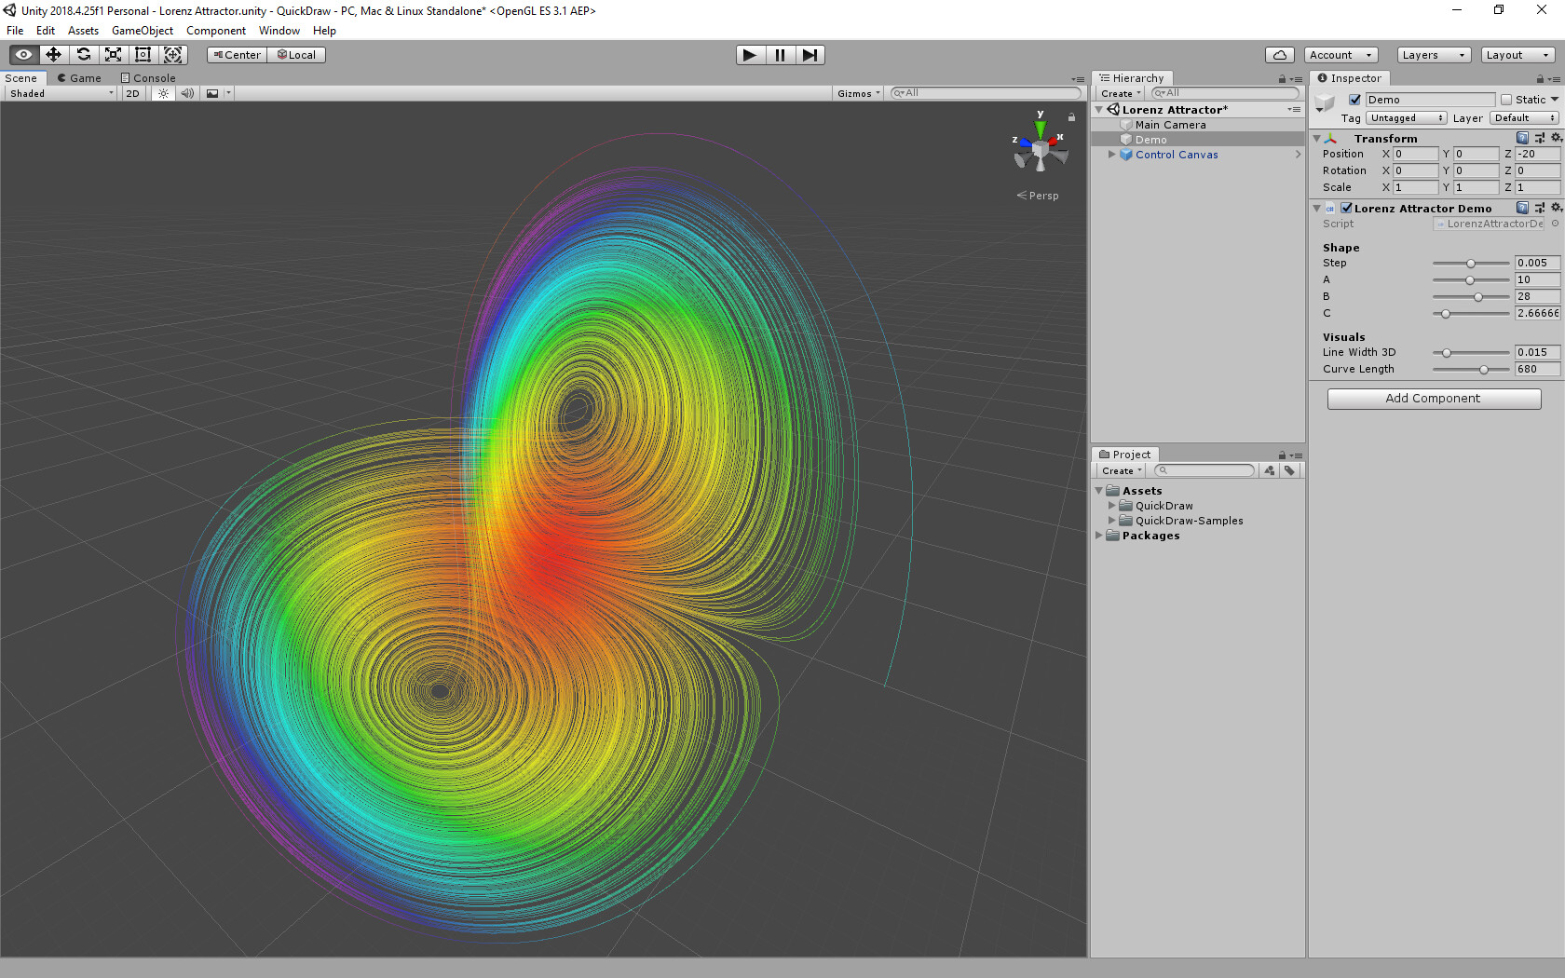1565x978 pixels.
Task: Expand the Control Canvas object in Hierarchy
Action: tap(1110, 155)
